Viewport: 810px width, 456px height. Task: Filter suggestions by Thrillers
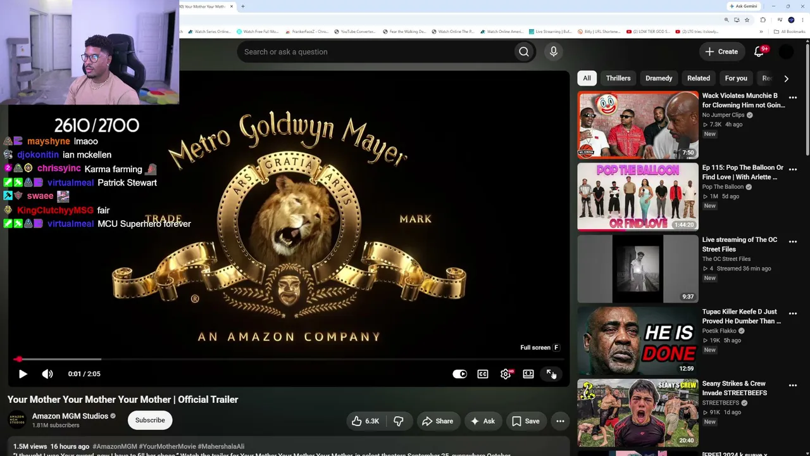618,78
